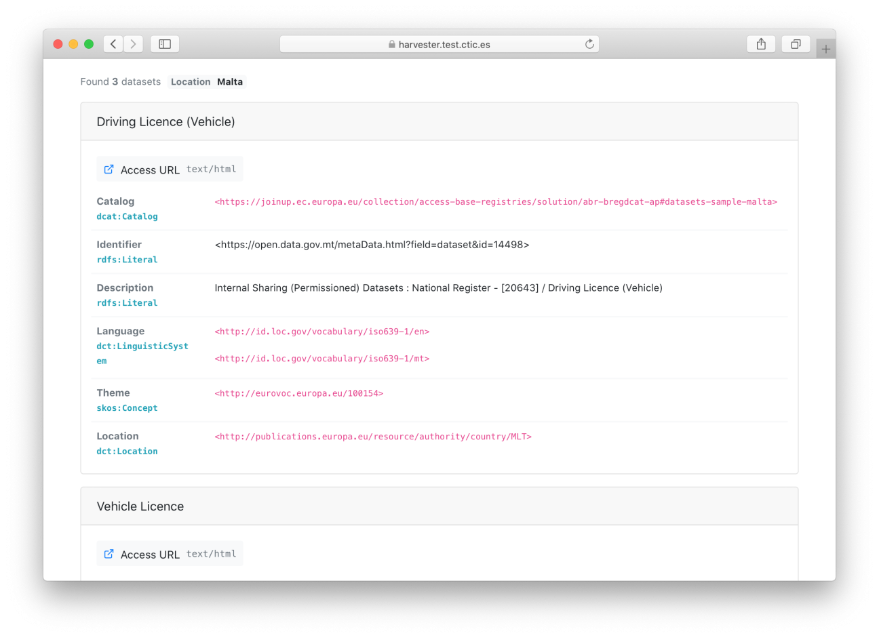The width and height of the screenshot is (879, 638).
Task: Click the harvester.test.ctic.es address field
Action: point(439,44)
